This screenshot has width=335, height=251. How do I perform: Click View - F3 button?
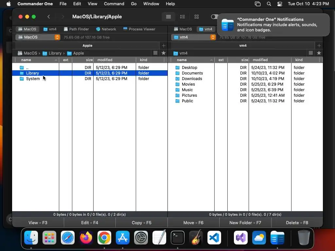click(38, 223)
